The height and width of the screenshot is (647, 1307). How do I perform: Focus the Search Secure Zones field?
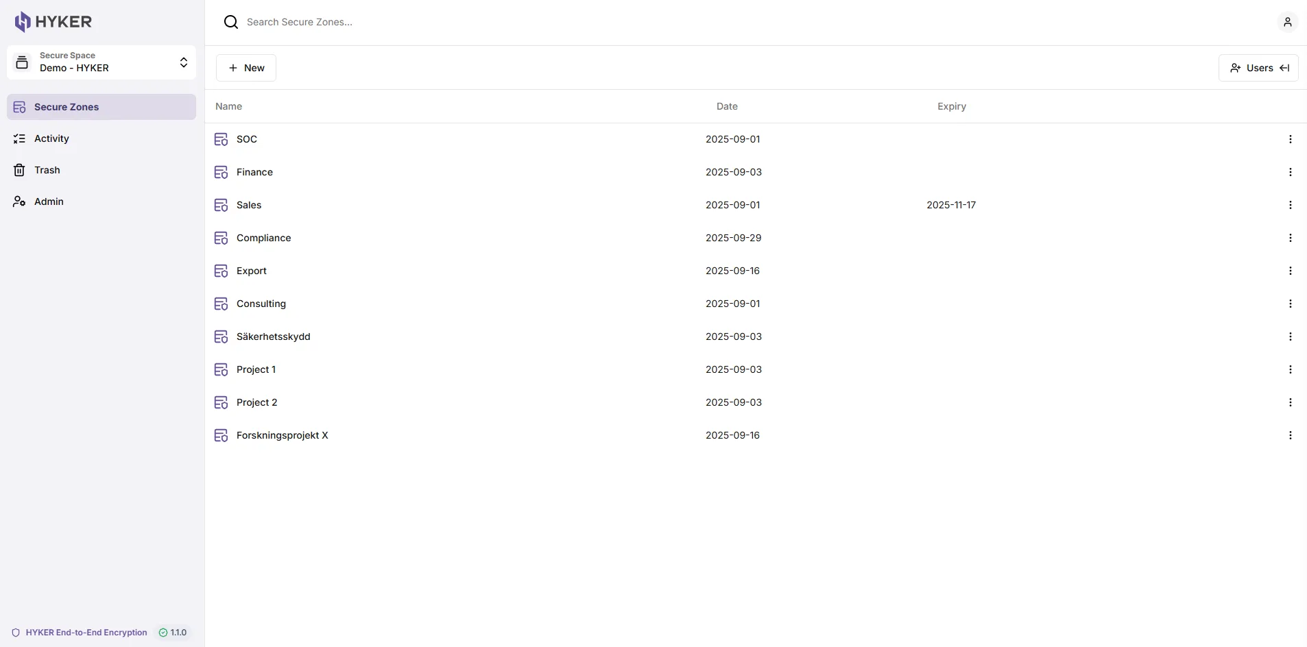(480, 22)
